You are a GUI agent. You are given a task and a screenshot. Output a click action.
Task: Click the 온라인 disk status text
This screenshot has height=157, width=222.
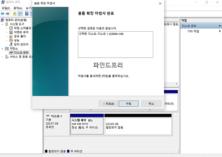[50, 127]
